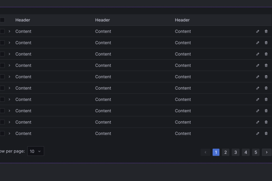Go to page 5
The image size is (272, 181).
(256, 152)
